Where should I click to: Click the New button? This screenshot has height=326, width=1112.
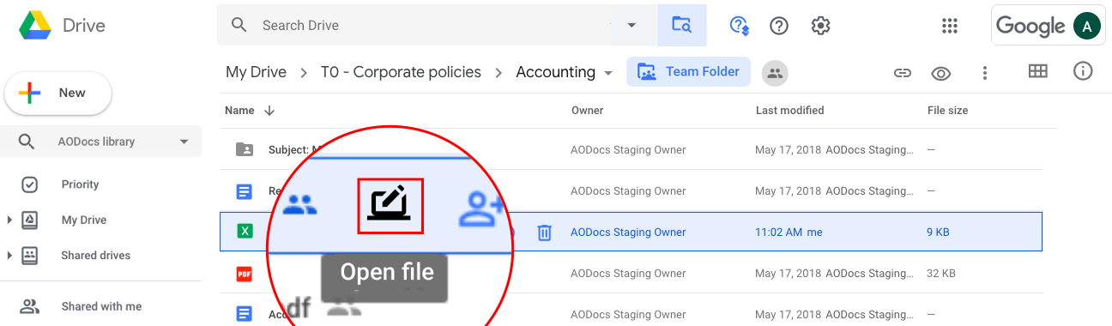coord(58,94)
